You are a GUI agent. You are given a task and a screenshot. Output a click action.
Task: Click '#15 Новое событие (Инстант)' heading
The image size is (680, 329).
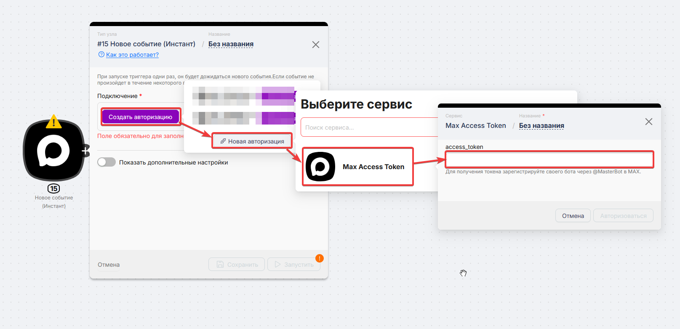coord(146,44)
